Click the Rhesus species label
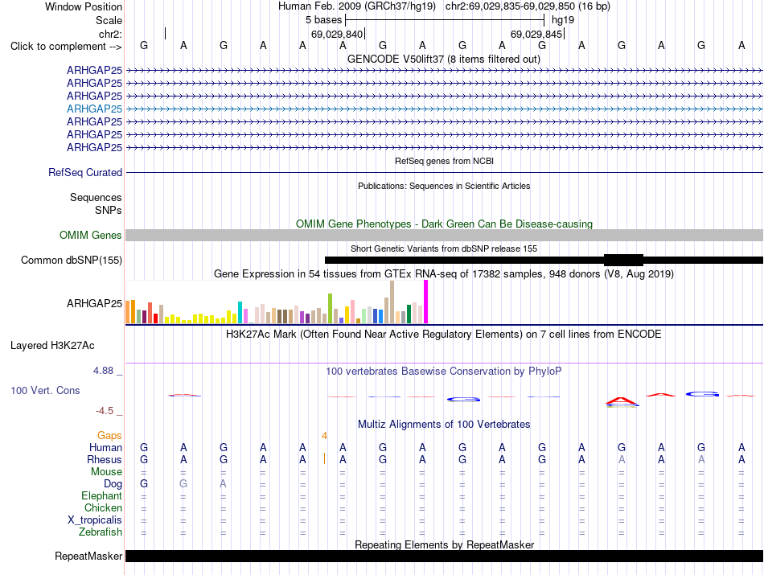The image size is (764, 575). 105,459
